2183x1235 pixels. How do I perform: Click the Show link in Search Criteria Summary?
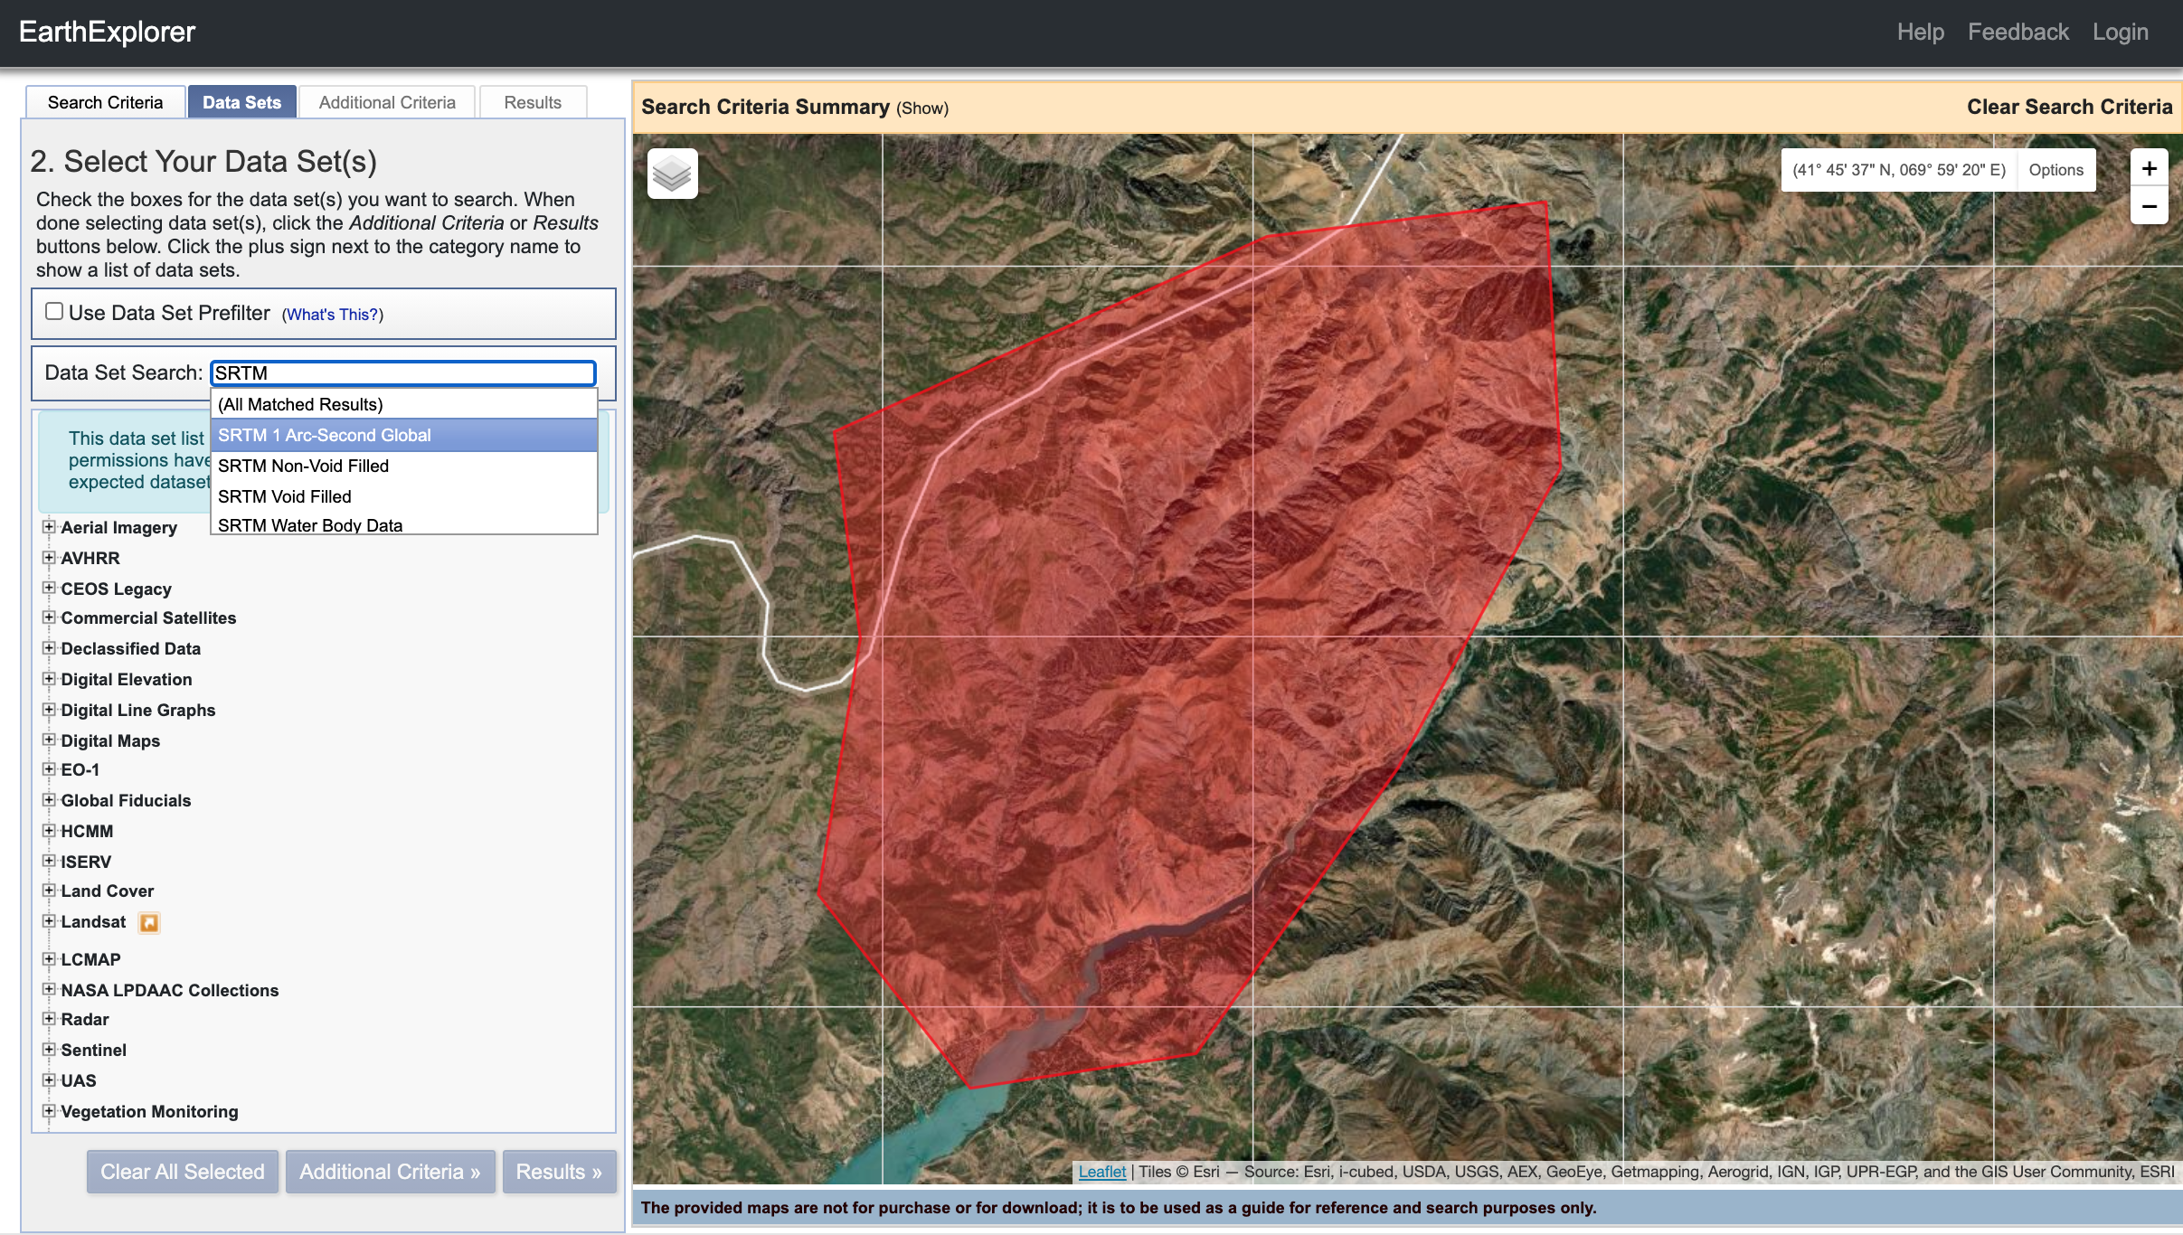921,108
